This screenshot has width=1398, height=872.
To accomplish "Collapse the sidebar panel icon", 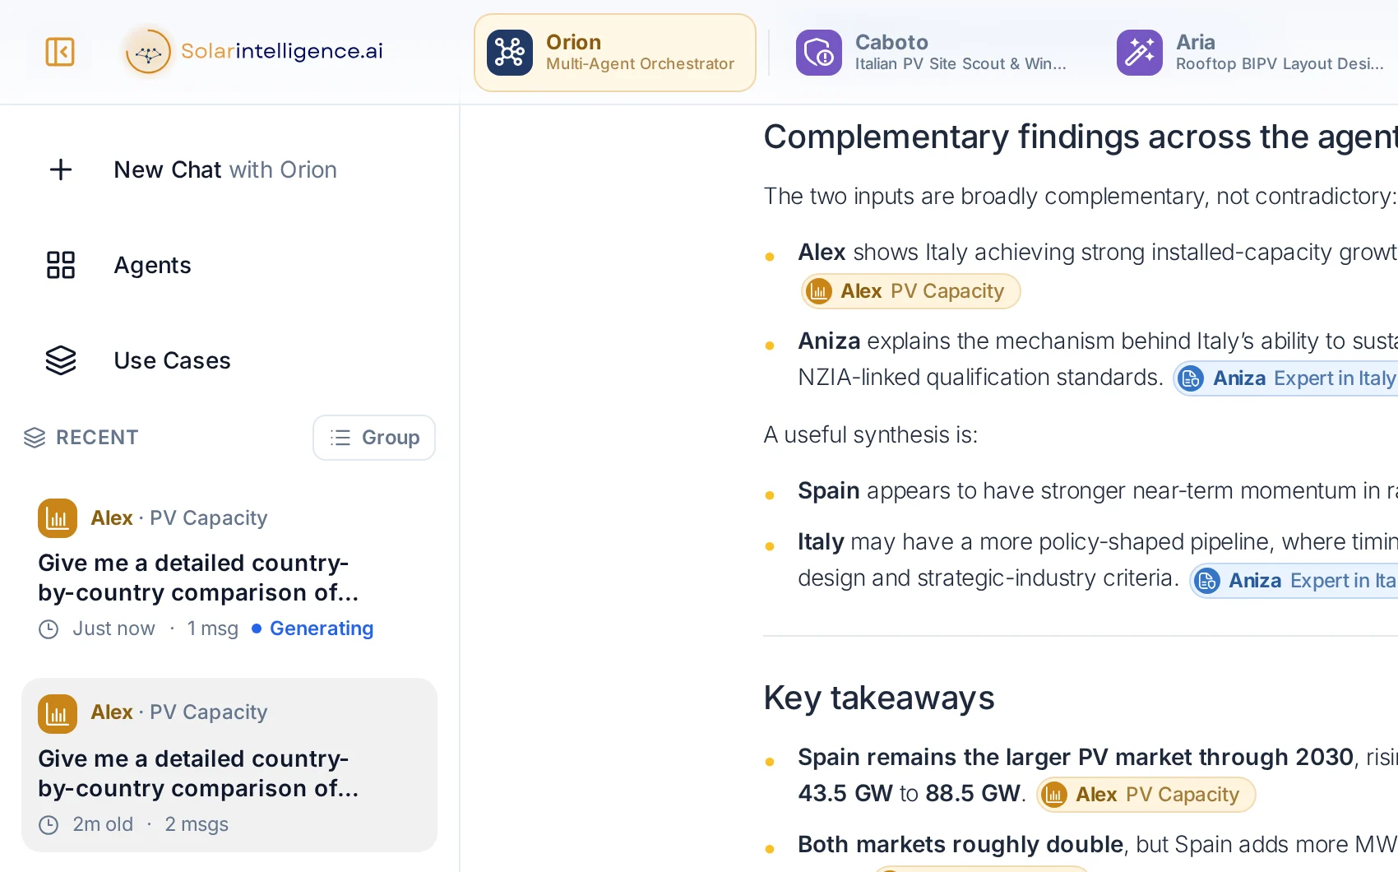I will click(x=60, y=52).
